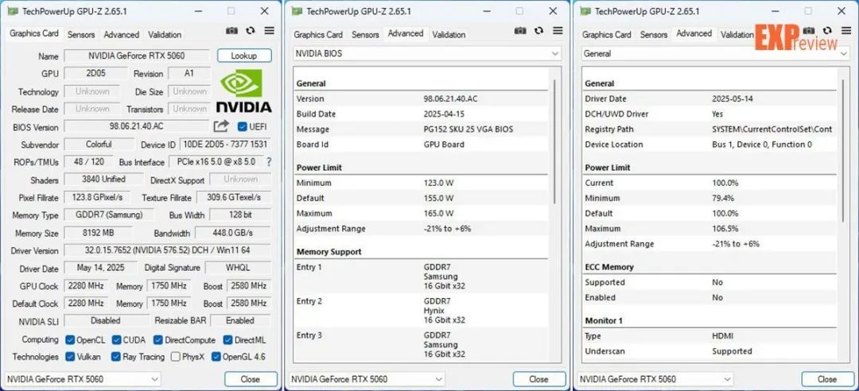Toggle the OpenGL 4.6 checkbox
Screen dimensions: 859x391
click(216, 357)
